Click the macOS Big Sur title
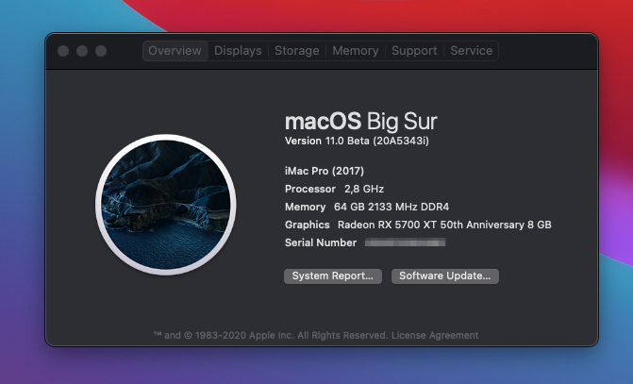The height and width of the screenshot is (384, 633). coord(361,122)
